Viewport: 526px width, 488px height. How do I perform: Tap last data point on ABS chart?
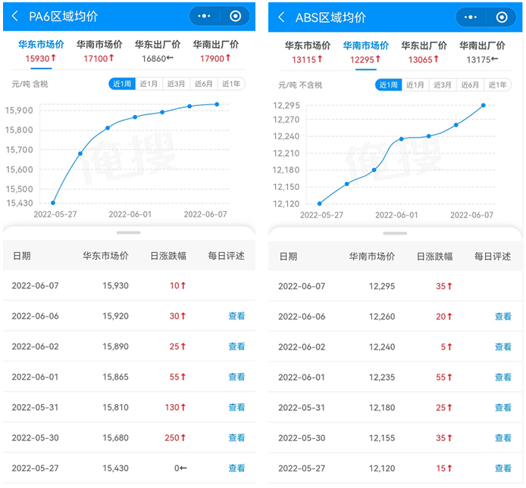click(x=483, y=105)
